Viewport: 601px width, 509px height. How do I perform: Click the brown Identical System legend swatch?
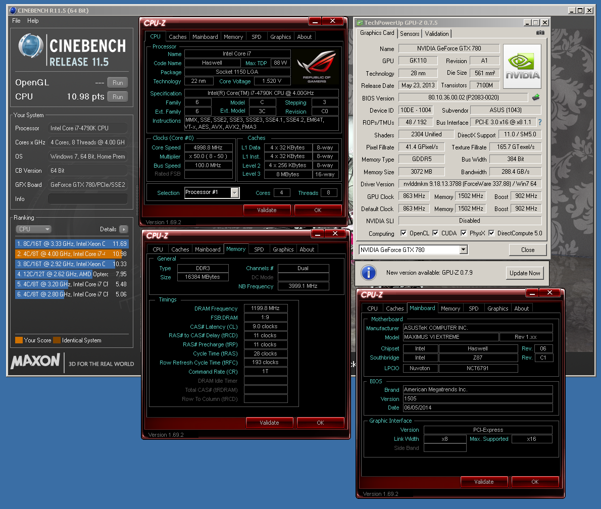pyautogui.click(x=57, y=340)
